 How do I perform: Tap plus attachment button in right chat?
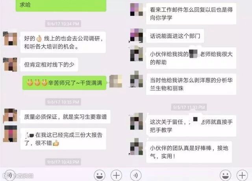click(242, 175)
